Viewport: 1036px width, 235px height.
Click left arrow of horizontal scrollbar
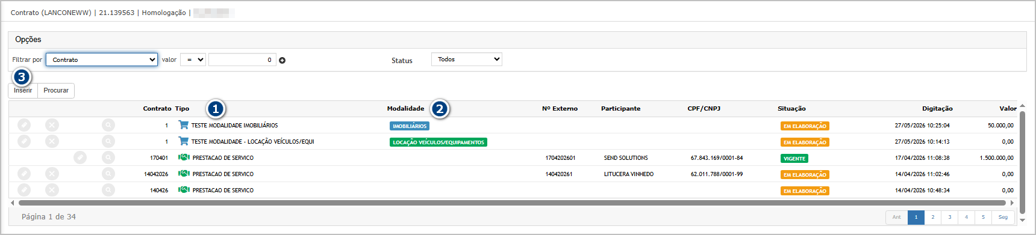coord(13,203)
